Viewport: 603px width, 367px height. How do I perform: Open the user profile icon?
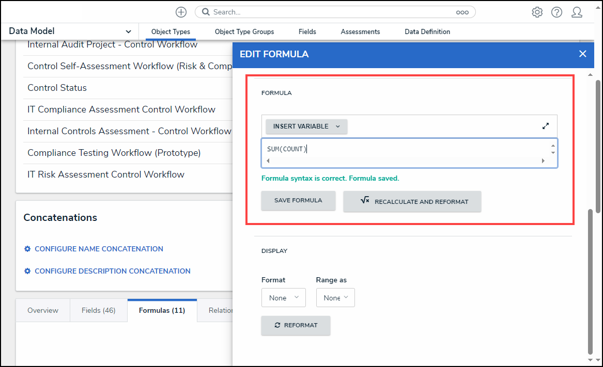pyautogui.click(x=577, y=12)
